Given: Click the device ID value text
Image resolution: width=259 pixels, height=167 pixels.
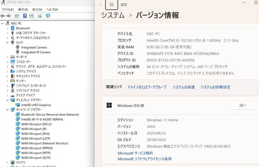Looking at the screenshot, I should point(183,54).
